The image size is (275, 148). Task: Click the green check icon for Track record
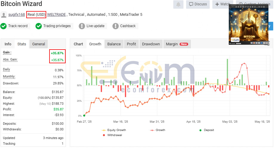(3, 26)
